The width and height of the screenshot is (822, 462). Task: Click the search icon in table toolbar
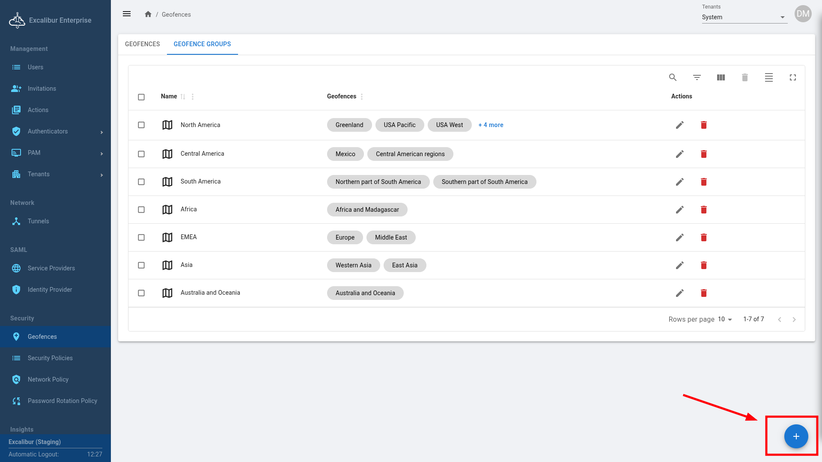tap(673, 77)
